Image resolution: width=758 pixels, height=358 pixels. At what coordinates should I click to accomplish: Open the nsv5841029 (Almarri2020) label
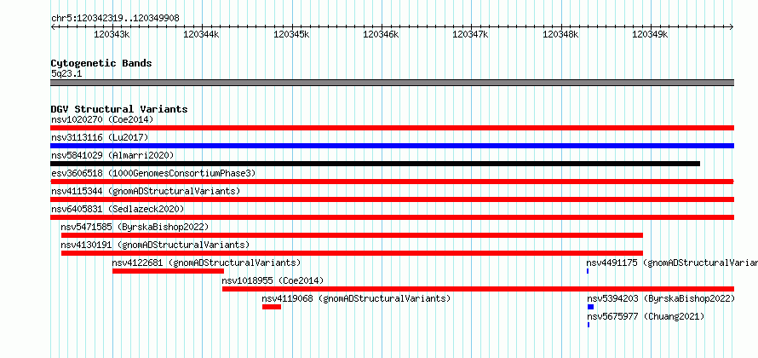pyautogui.click(x=112, y=155)
